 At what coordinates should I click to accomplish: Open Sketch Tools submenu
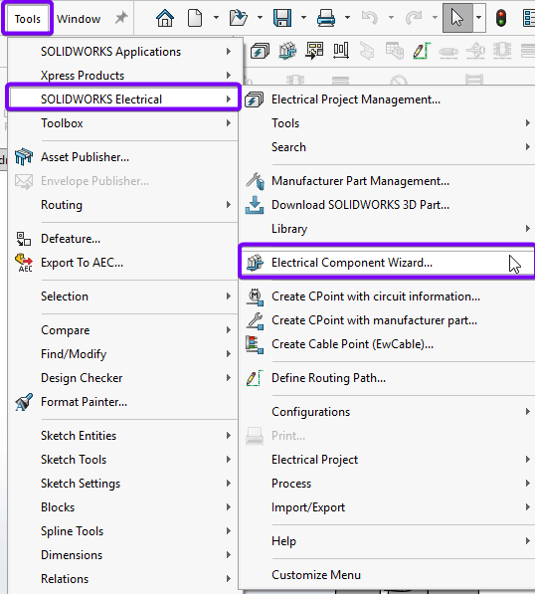pyautogui.click(x=122, y=460)
